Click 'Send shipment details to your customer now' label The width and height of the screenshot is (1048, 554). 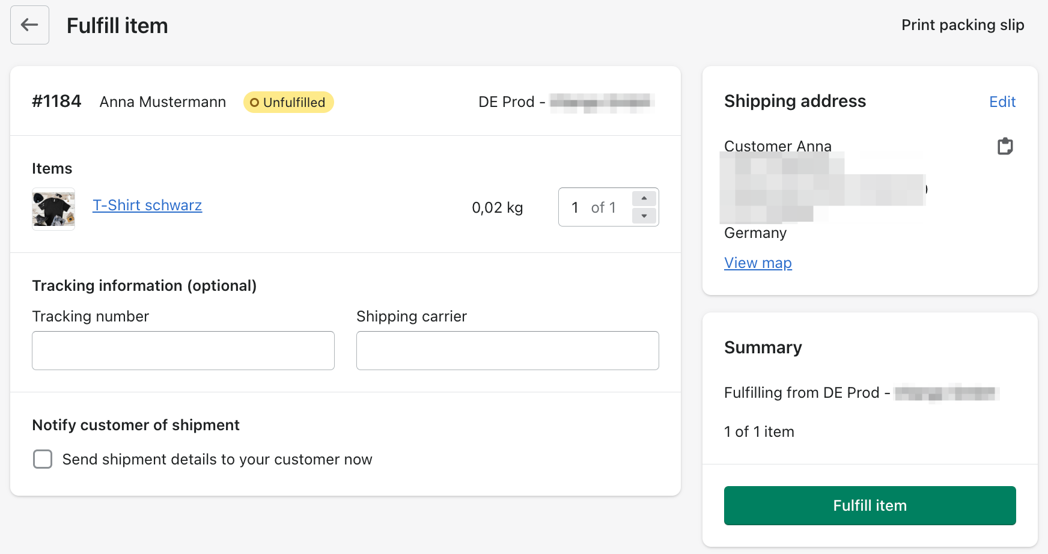pyautogui.click(x=217, y=460)
